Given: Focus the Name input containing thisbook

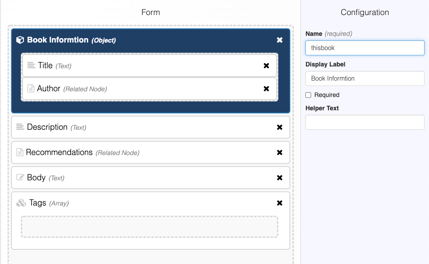Looking at the screenshot, I should (365, 48).
